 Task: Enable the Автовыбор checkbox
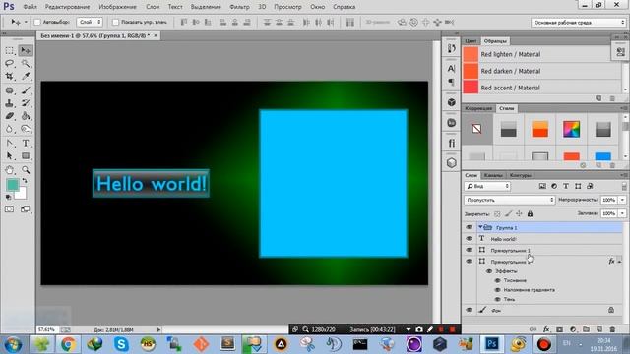pos(37,22)
